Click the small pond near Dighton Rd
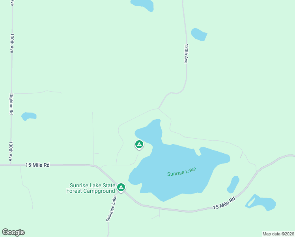Image resolution: width=295 pixels, height=237 pixels. tap(29, 116)
